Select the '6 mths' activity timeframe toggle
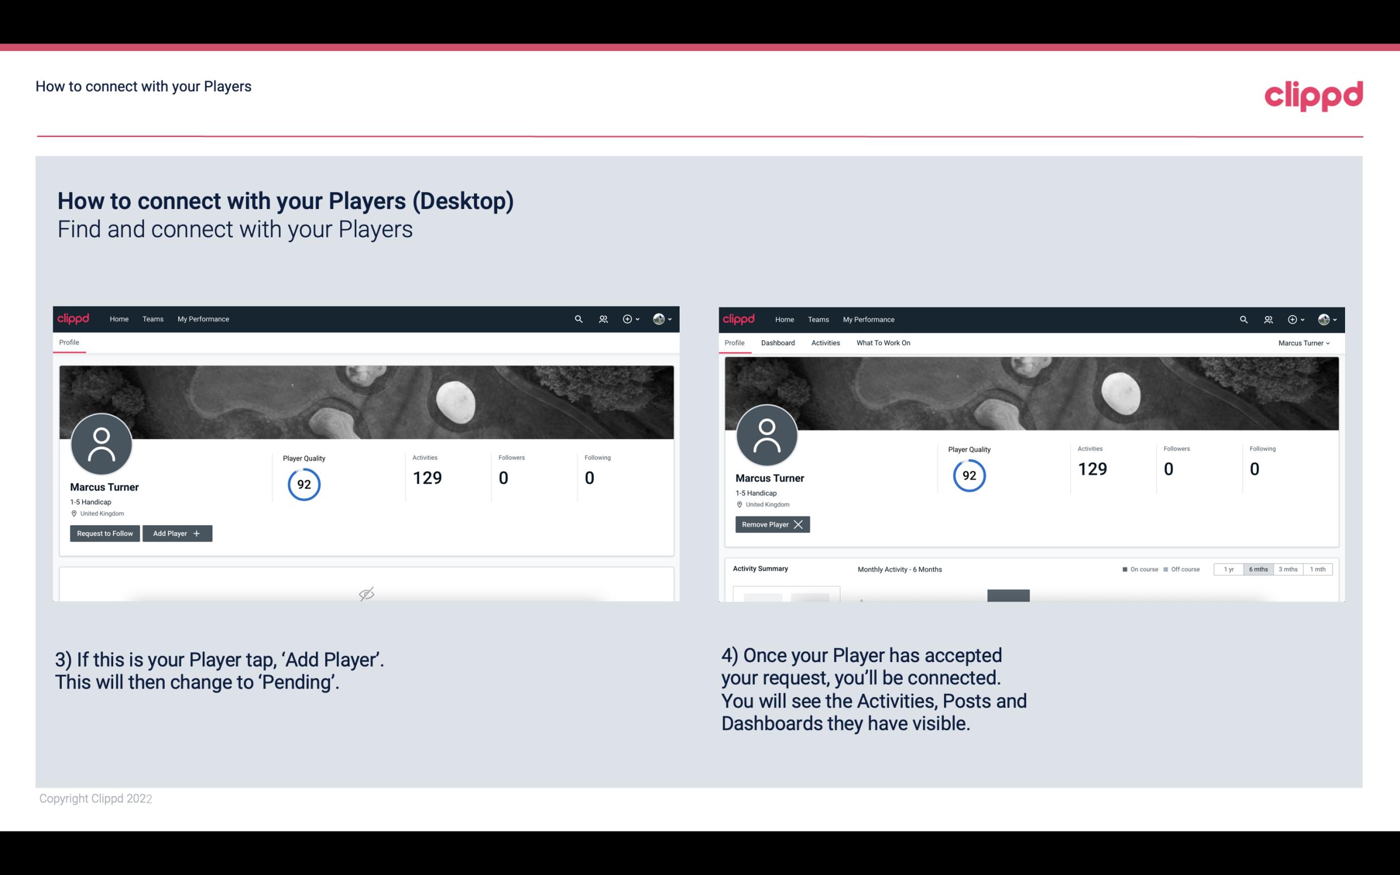Viewport: 1400px width, 875px height. click(1257, 569)
